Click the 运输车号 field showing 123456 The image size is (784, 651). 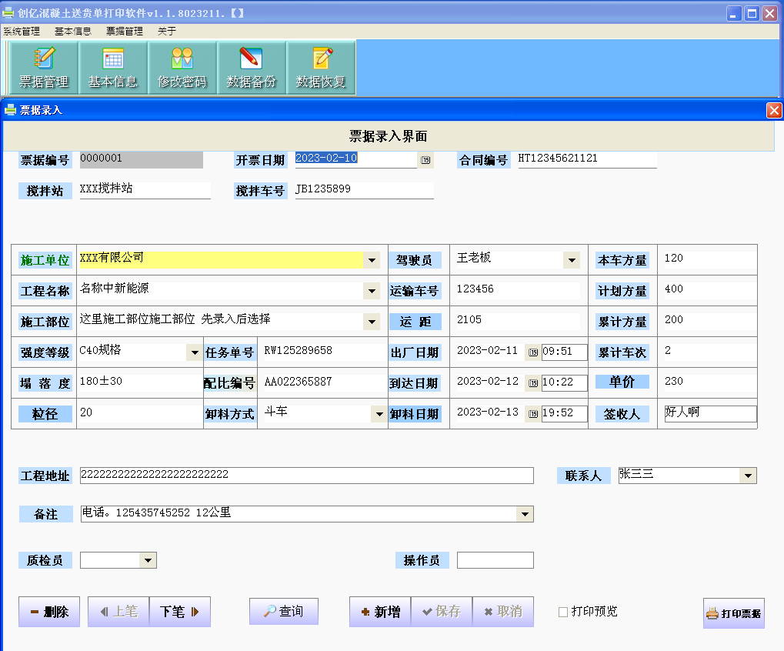point(518,290)
